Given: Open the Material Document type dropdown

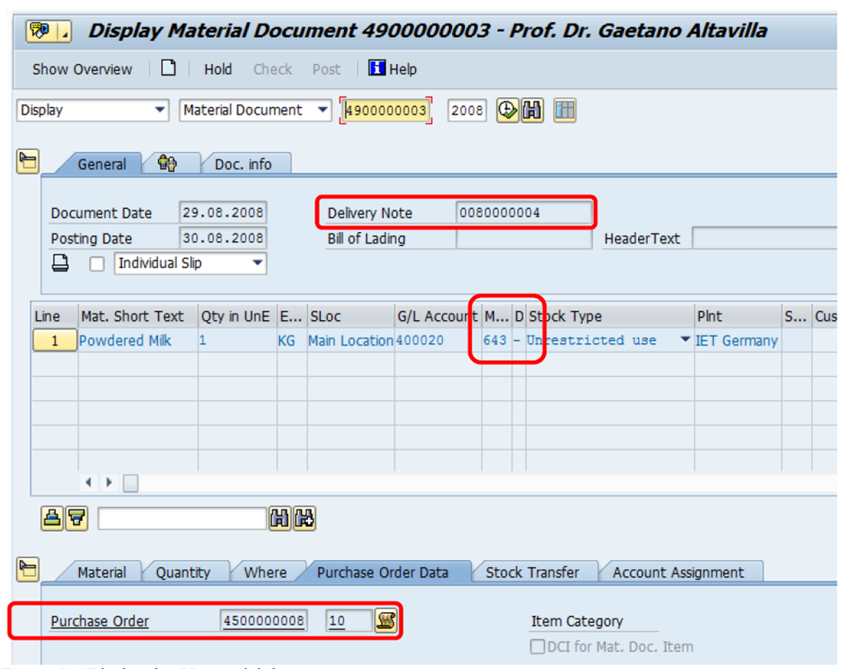Looking at the screenshot, I should (x=324, y=109).
